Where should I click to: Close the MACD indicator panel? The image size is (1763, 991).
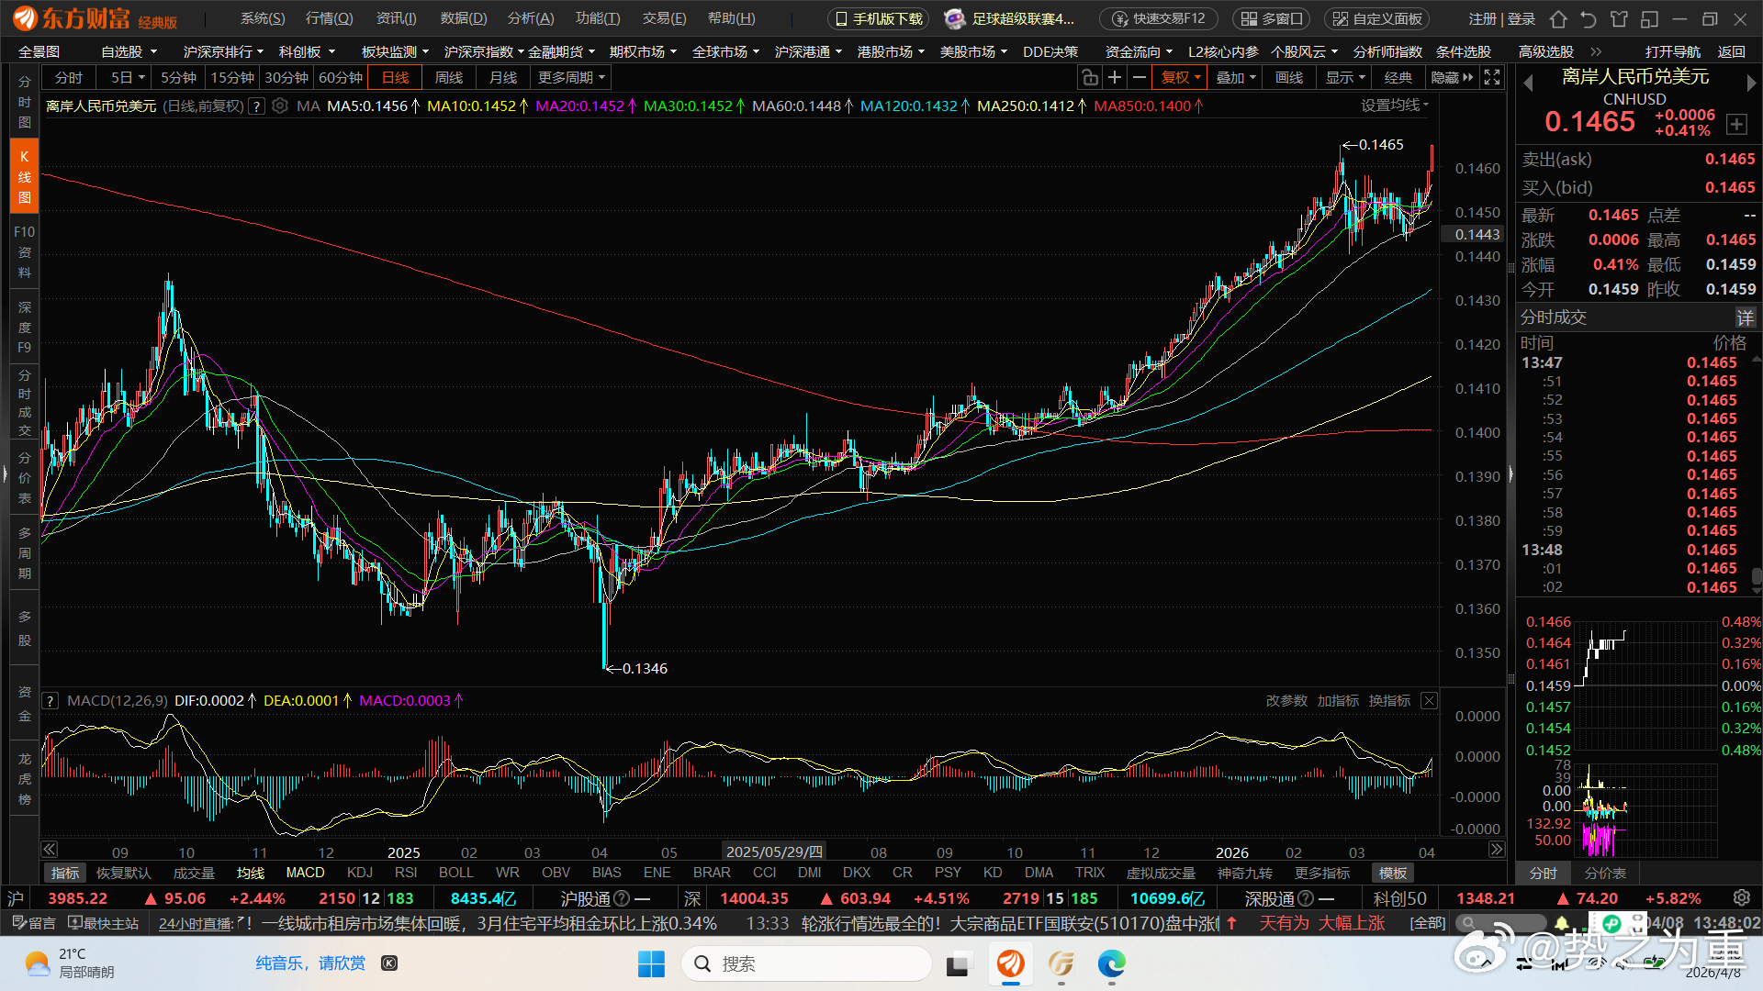click(x=1429, y=701)
